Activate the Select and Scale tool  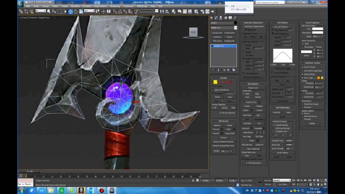pyautogui.click(x=81, y=11)
